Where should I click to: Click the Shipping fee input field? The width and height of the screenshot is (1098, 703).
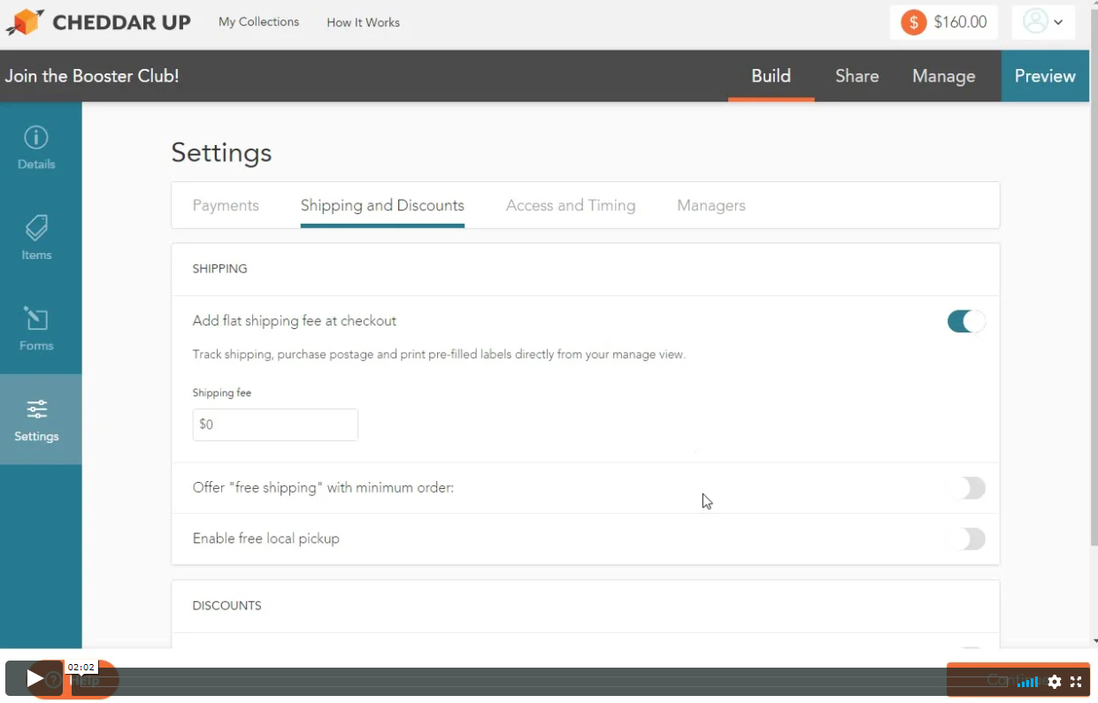(x=275, y=424)
